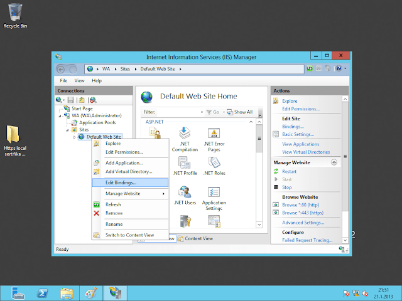Open PowerShell from the taskbar
The height and width of the screenshot is (301, 402).
coord(42,292)
